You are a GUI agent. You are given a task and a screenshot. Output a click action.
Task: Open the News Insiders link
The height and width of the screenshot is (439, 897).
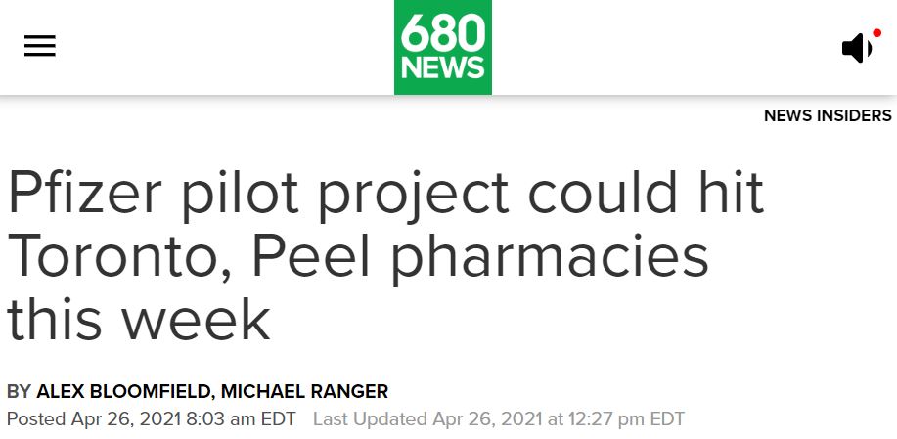[828, 115]
